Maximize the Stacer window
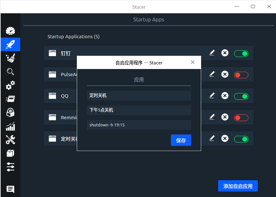The width and height of the screenshot is (276, 197). tap(253, 7)
